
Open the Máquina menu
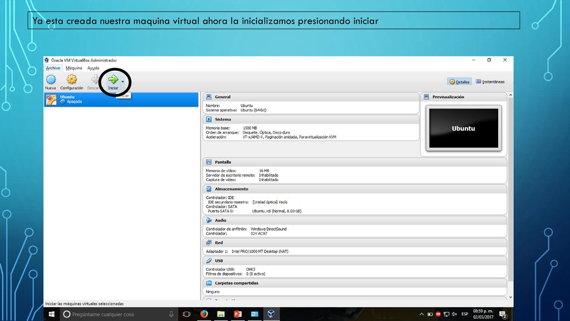(74, 68)
